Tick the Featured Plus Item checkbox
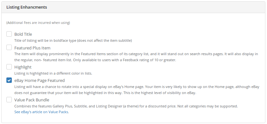 pyautogui.click(x=9, y=47)
